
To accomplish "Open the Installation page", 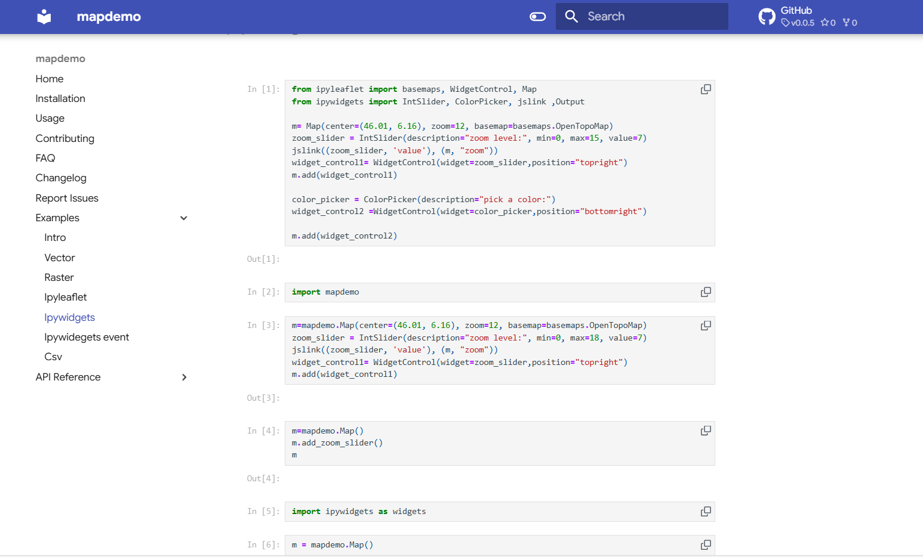I will [x=60, y=98].
